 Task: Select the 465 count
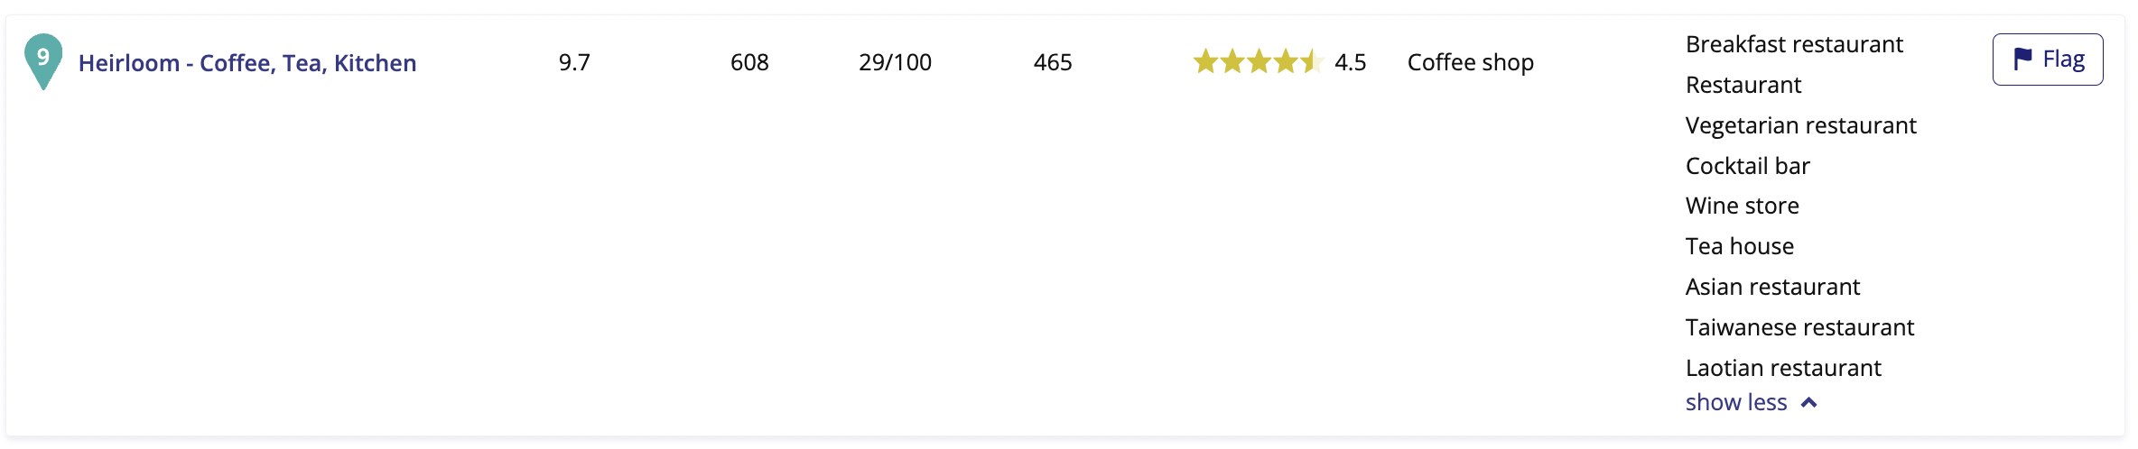click(1053, 62)
